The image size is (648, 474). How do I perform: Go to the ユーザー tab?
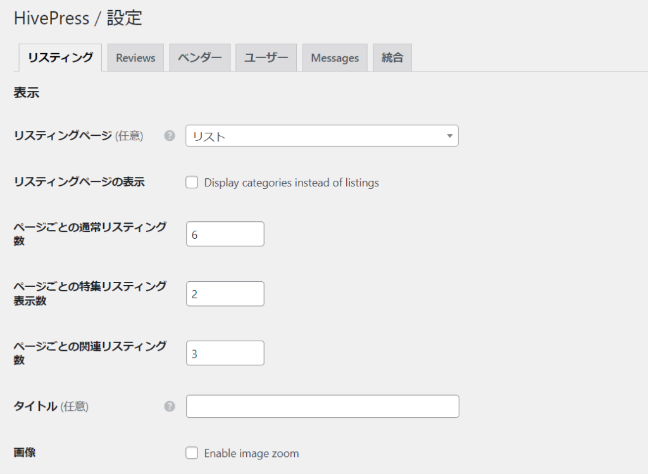pos(266,58)
